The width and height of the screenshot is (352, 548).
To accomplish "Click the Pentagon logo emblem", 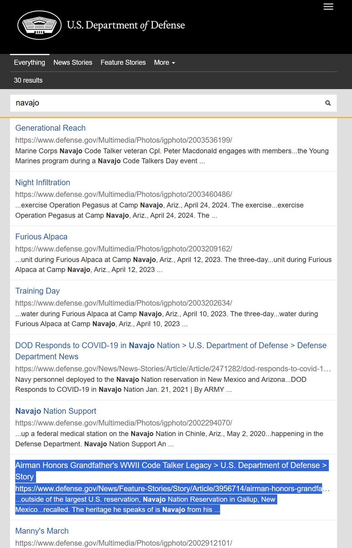I will click(x=39, y=25).
